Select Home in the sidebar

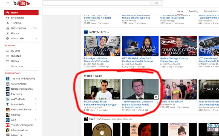coord(21,13)
